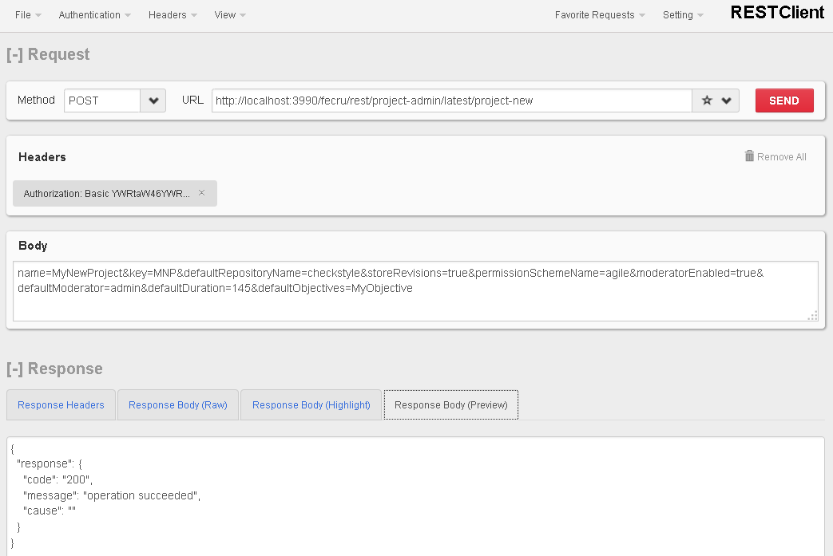Click the trash icon next to Remove All
Screen dimensions: 833x556
coord(749,156)
